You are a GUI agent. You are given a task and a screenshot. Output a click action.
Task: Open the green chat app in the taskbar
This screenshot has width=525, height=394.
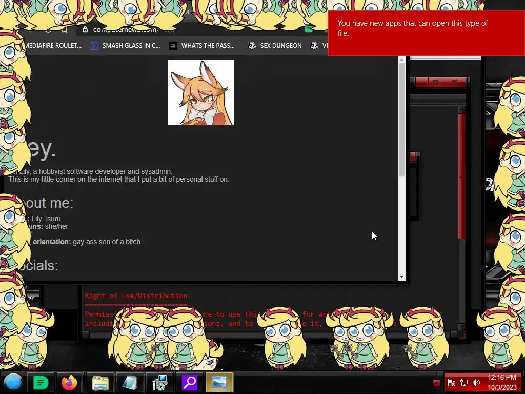(41, 383)
